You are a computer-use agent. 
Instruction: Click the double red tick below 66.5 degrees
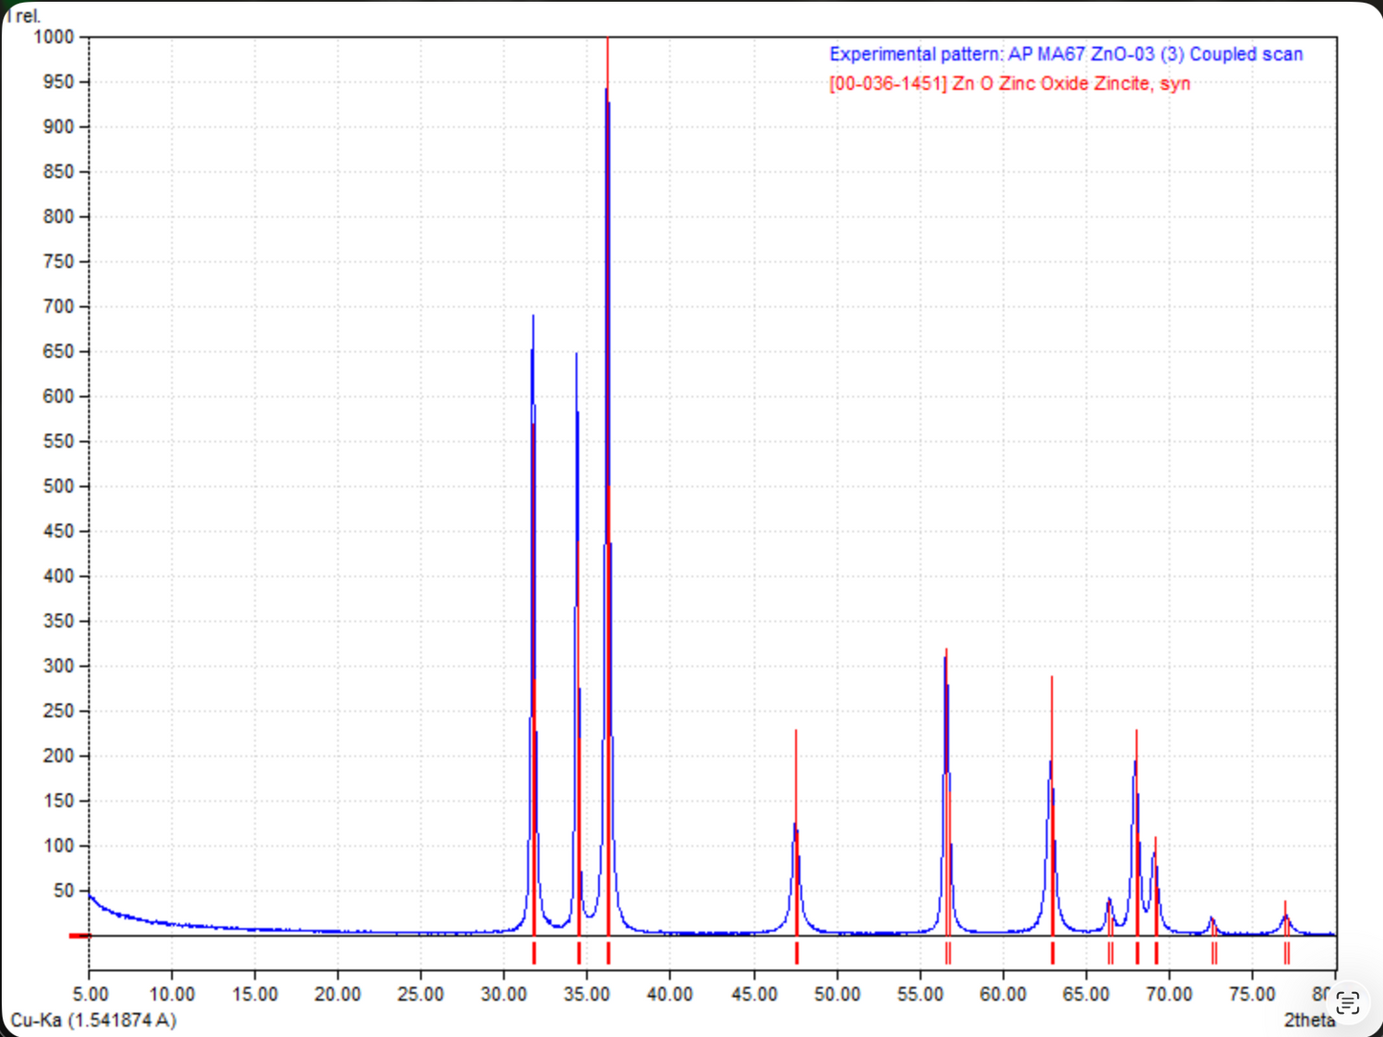pyautogui.click(x=1110, y=953)
